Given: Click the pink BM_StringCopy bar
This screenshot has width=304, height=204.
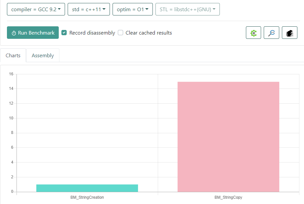Looking at the screenshot, I should [228, 137].
